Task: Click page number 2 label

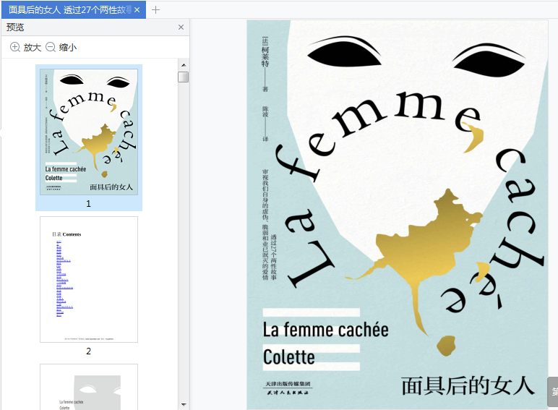Action: click(x=88, y=351)
